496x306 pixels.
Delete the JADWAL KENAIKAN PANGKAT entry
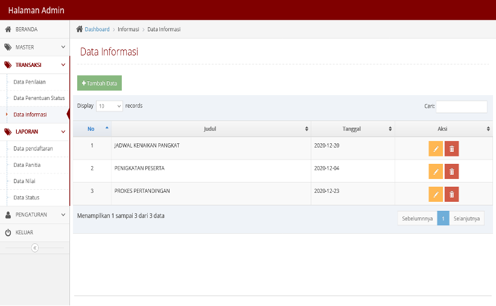pyautogui.click(x=451, y=149)
